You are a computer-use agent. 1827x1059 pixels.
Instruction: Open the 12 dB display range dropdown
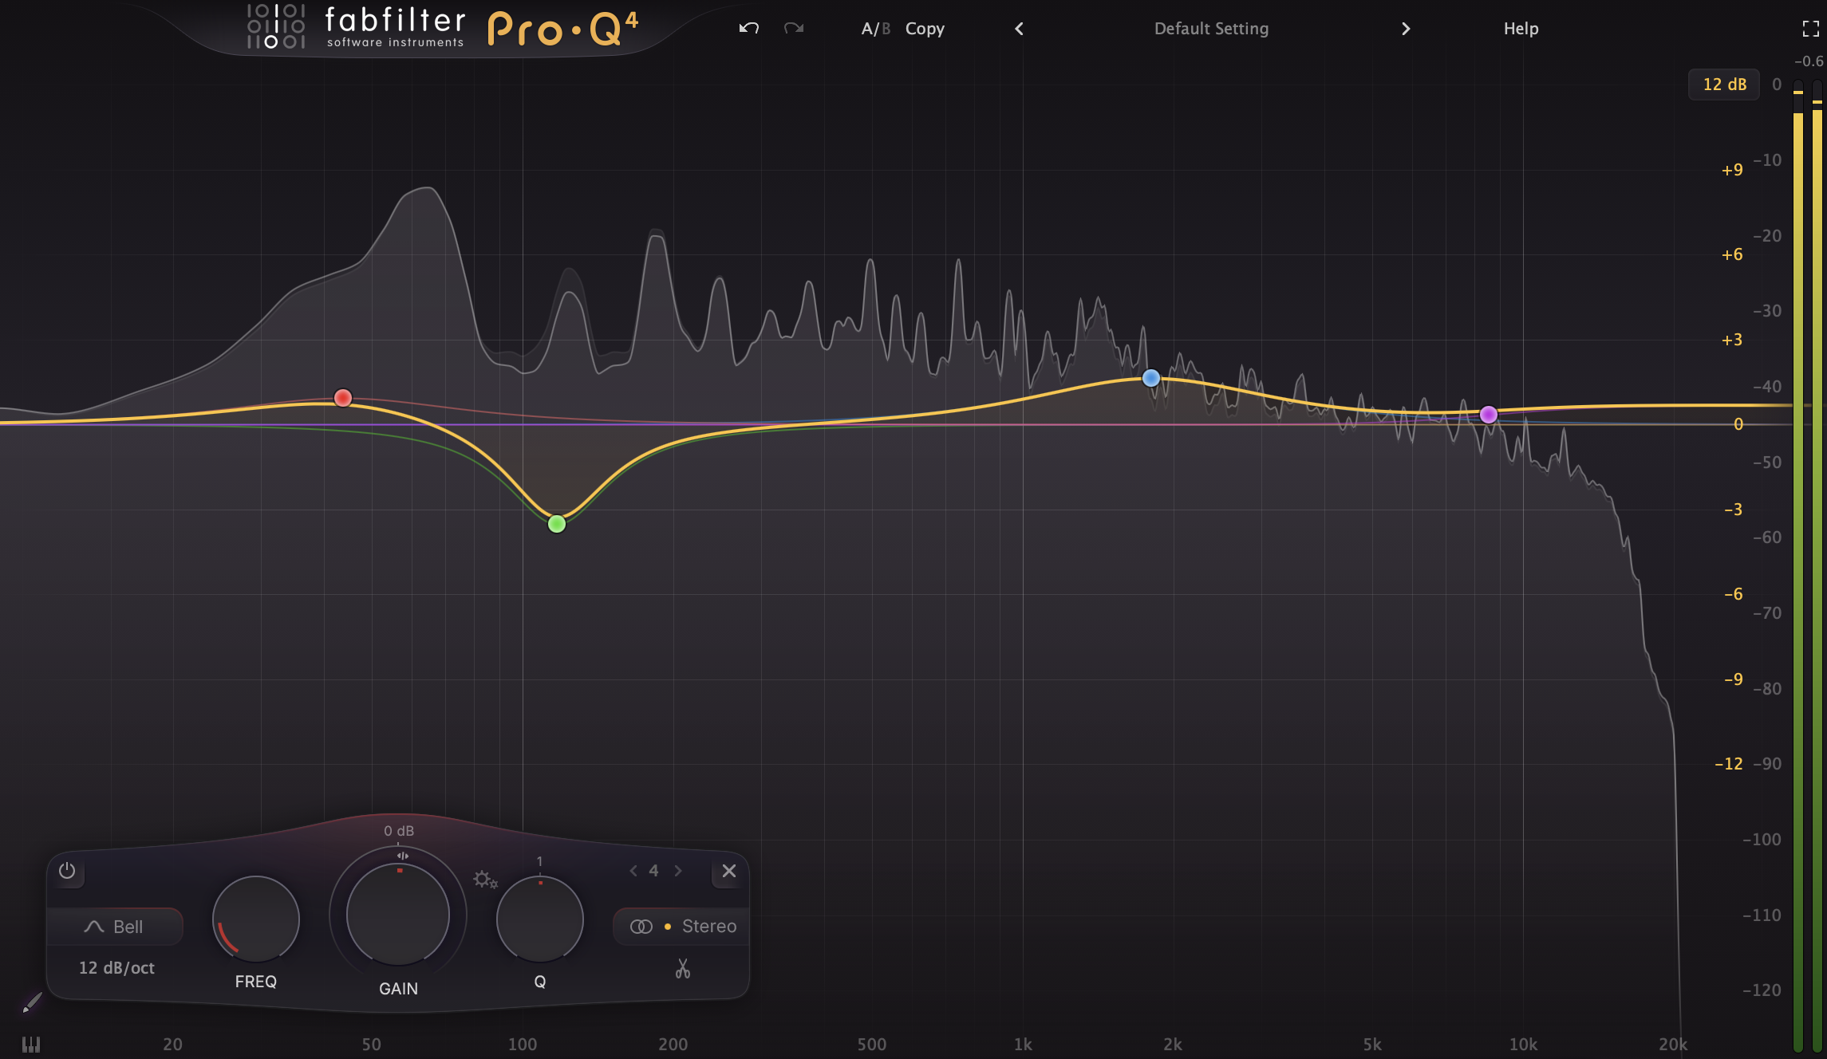[1724, 85]
